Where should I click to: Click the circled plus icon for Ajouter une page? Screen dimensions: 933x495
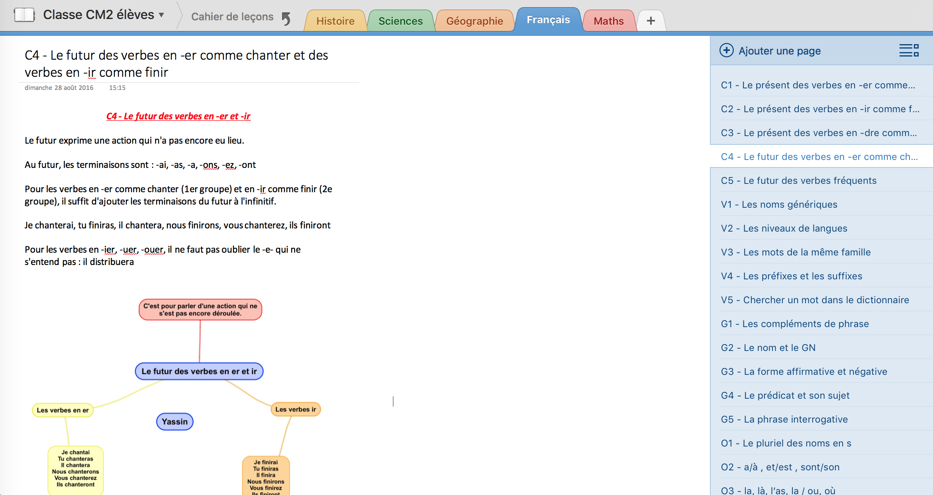726,51
